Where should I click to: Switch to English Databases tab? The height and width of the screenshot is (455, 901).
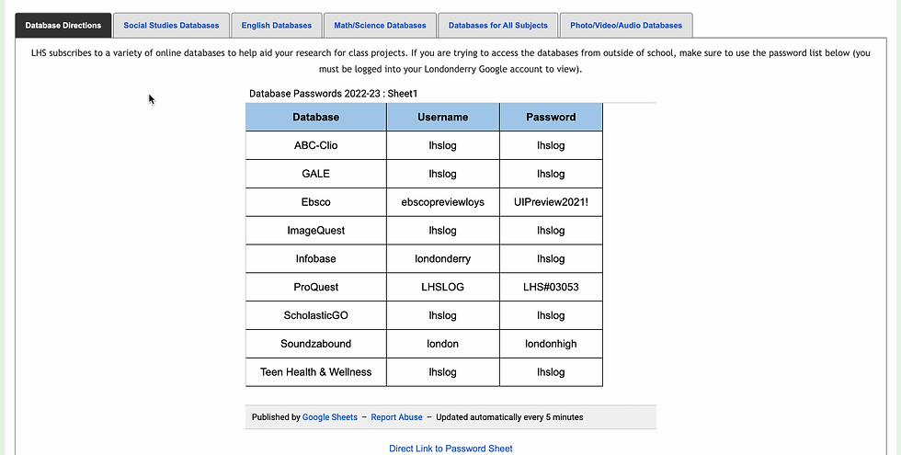(x=277, y=26)
